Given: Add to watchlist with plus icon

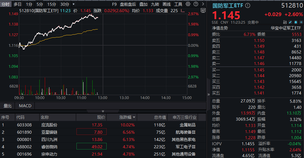Looking at the screenshot, I should tap(301, 22).
